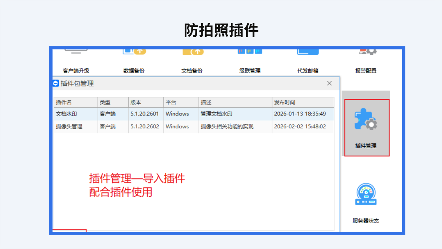Open the 插件管理 plugin management icon
The width and height of the screenshot is (442, 249).
click(x=366, y=120)
